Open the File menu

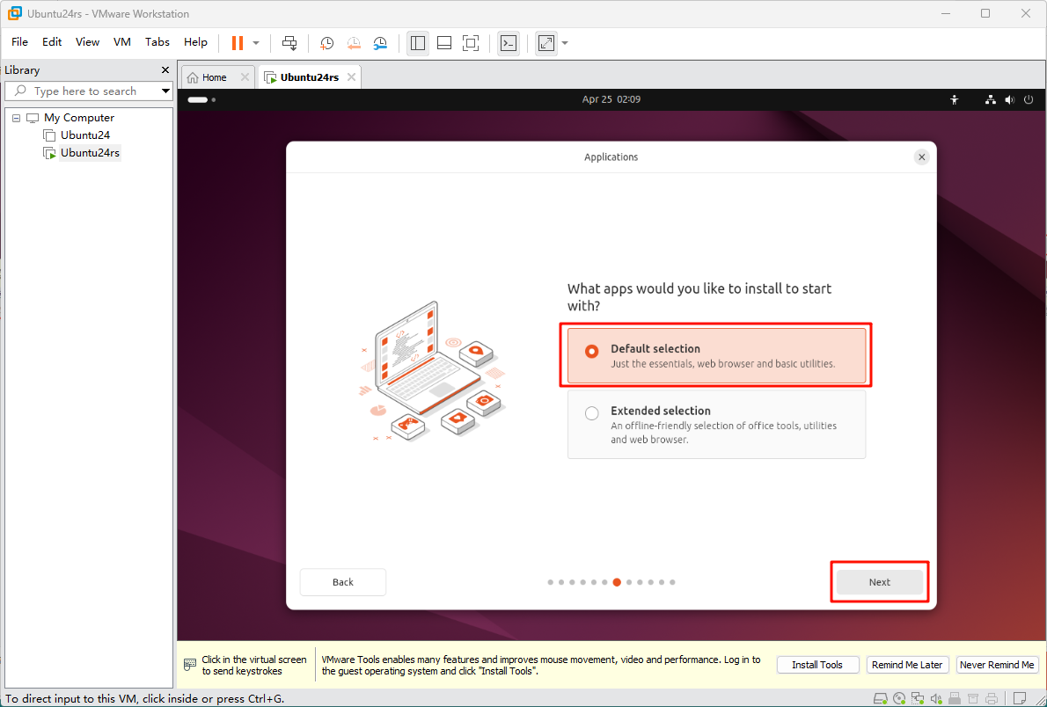click(20, 42)
